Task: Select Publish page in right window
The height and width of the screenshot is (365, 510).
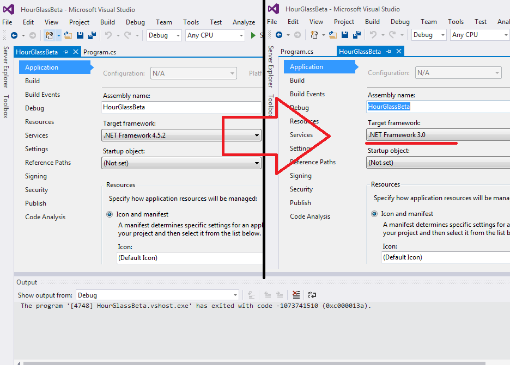Action: 300,203
